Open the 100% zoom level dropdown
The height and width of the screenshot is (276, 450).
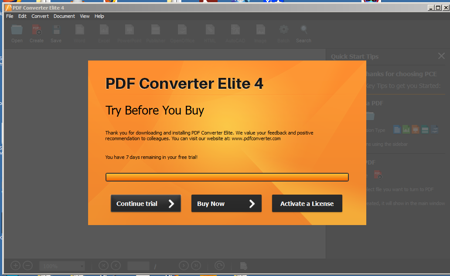[62, 266]
